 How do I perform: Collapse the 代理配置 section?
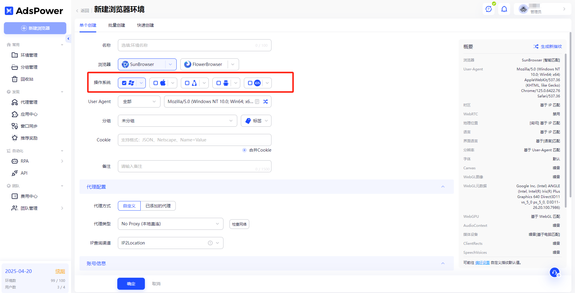pos(443,187)
